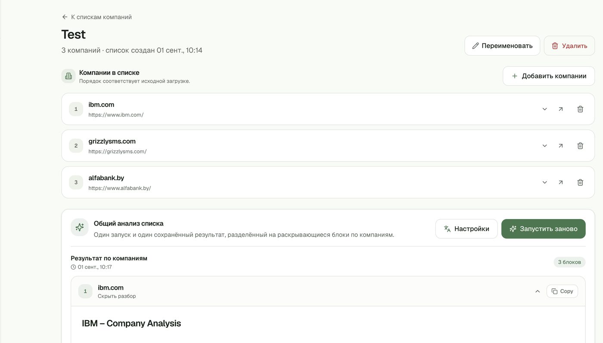Click the list creation date subtitle
The width and height of the screenshot is (603, 343).
tap(132, 50)
